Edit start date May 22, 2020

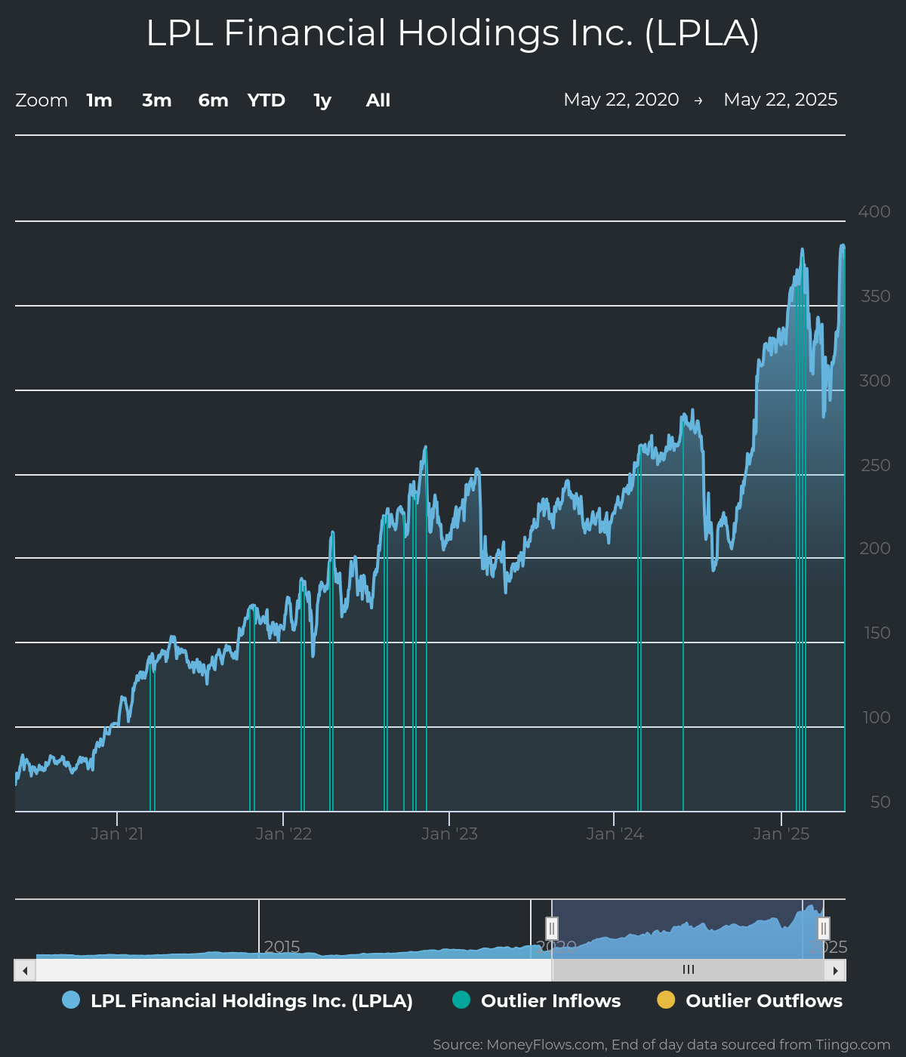621,100
